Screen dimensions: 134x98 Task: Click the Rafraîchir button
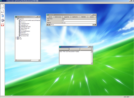(x=83, y=17)
